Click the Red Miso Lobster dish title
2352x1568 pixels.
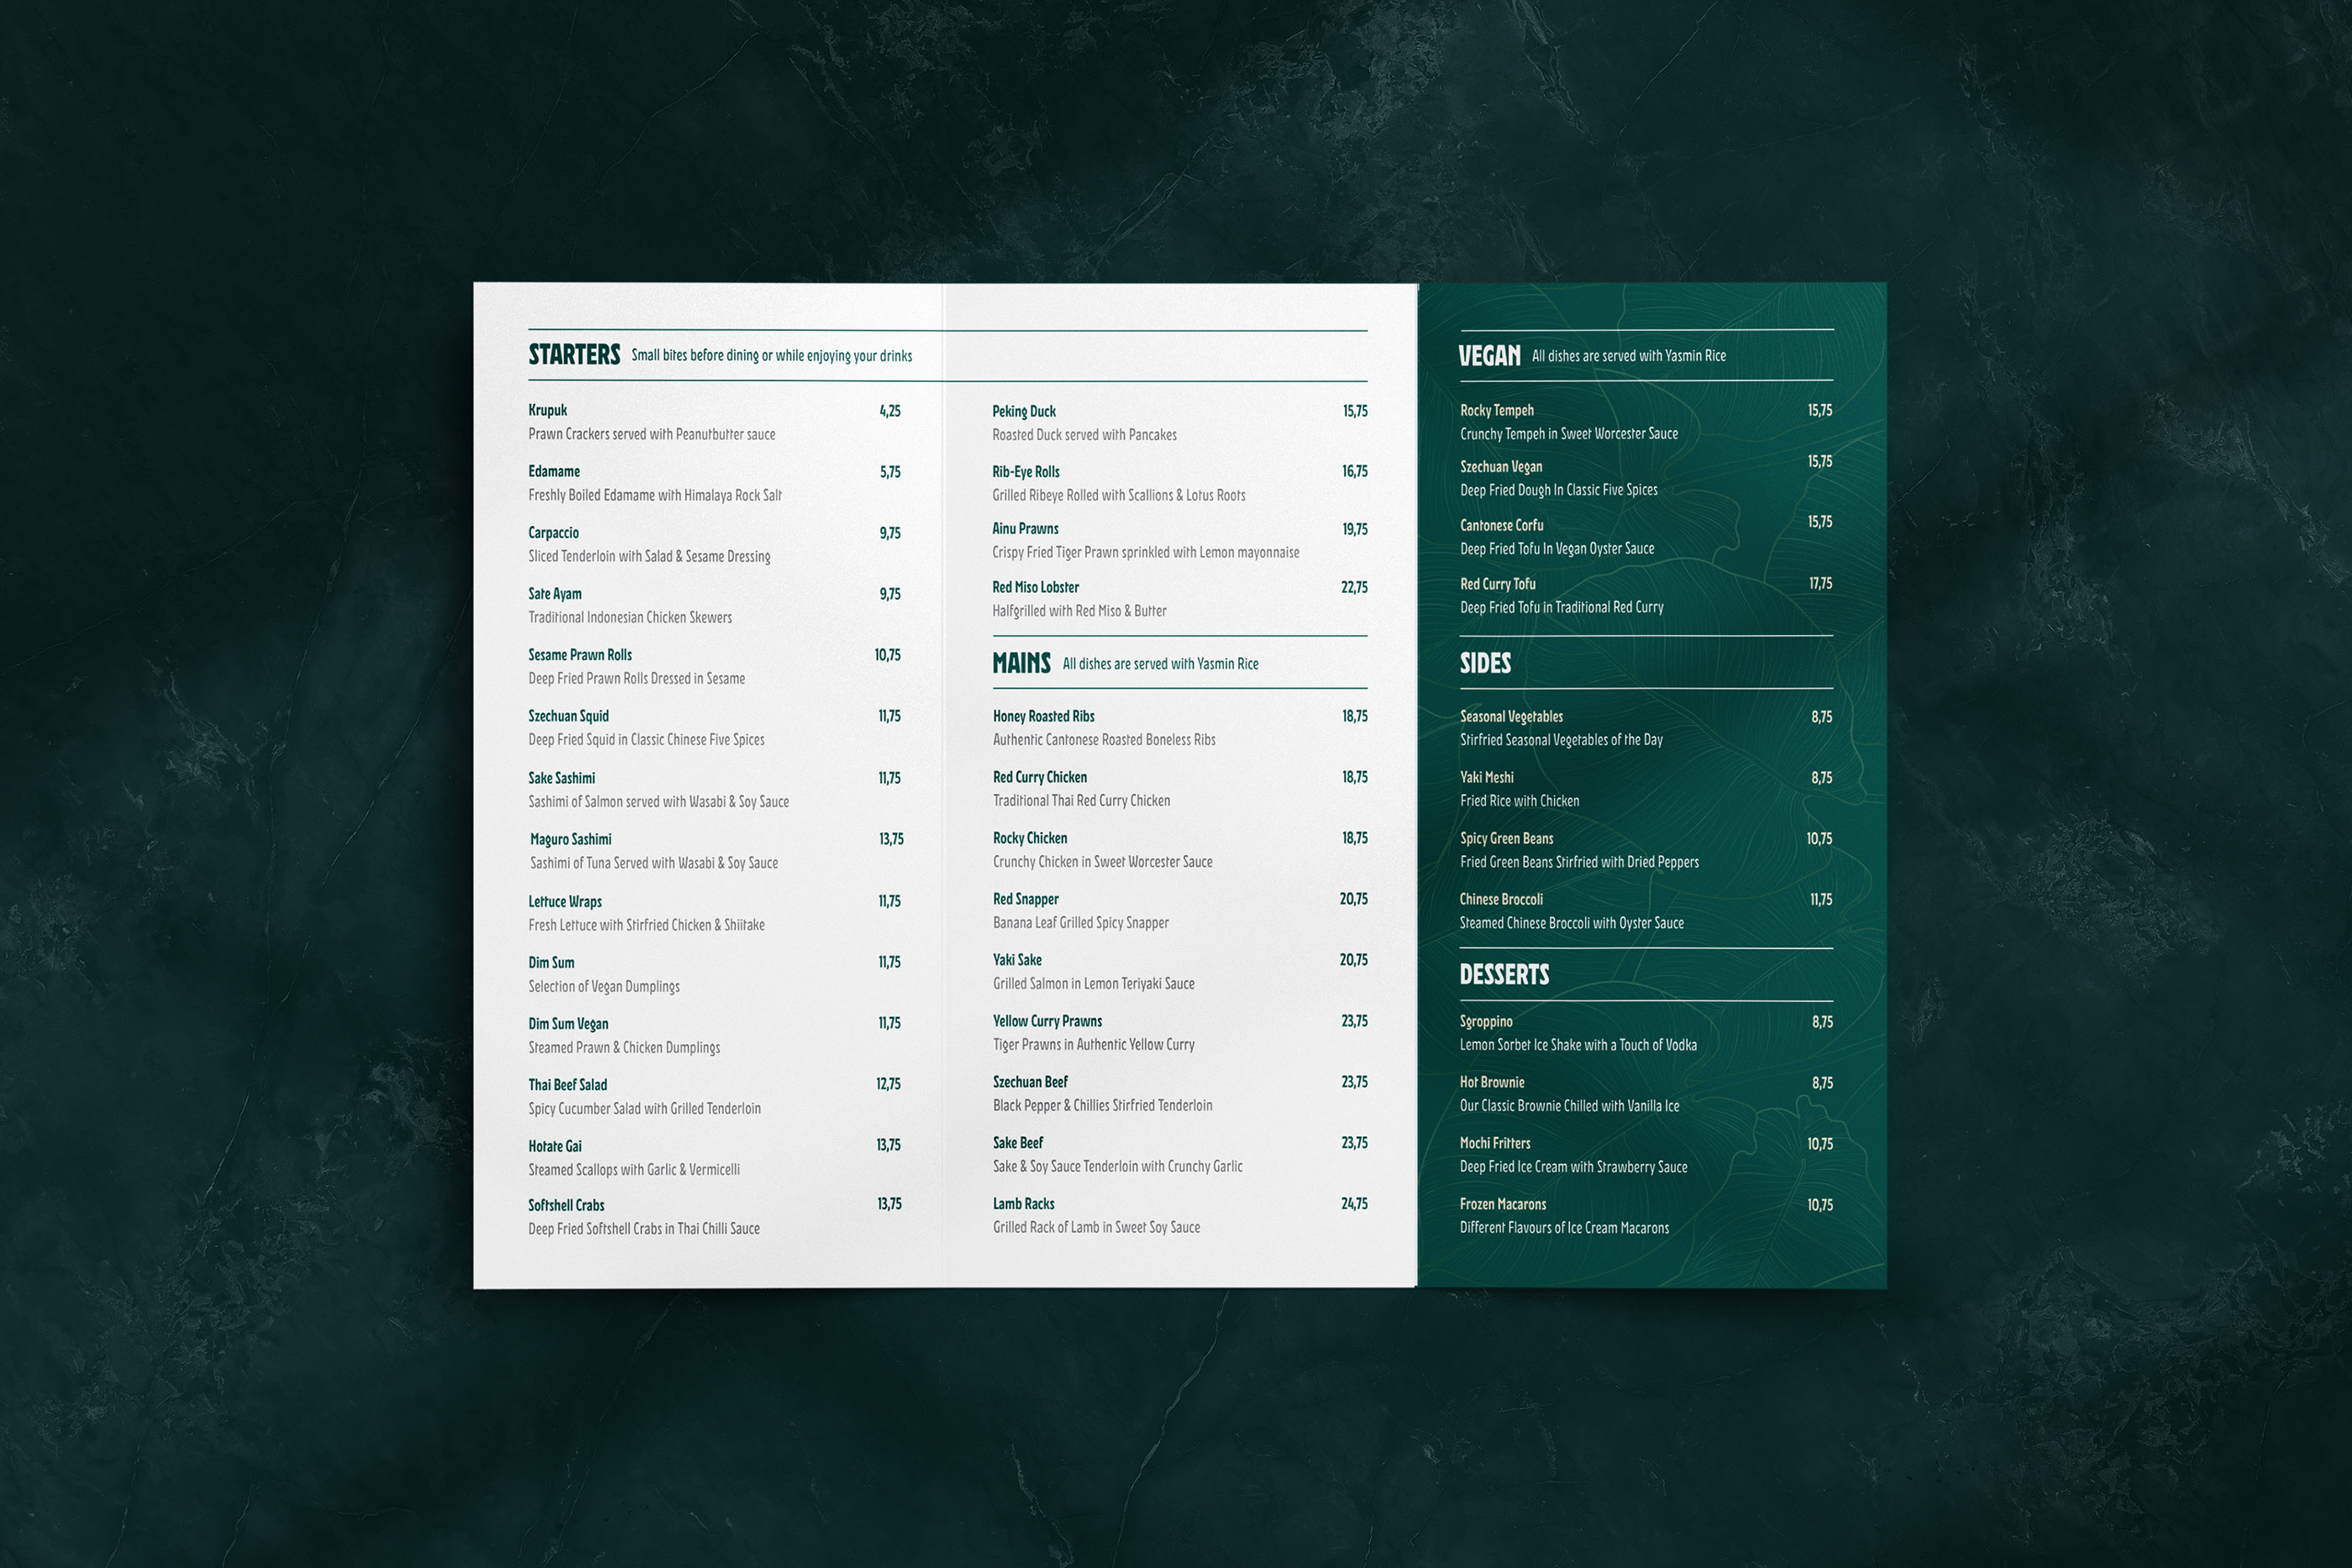point(1035,587)
